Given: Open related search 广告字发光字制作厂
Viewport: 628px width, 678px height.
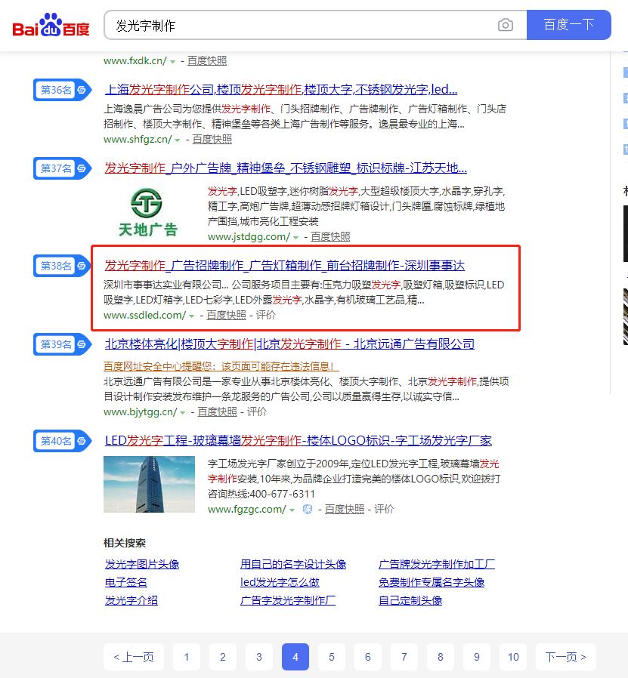Looking at the screenshot, I should [x=288, y=600].
